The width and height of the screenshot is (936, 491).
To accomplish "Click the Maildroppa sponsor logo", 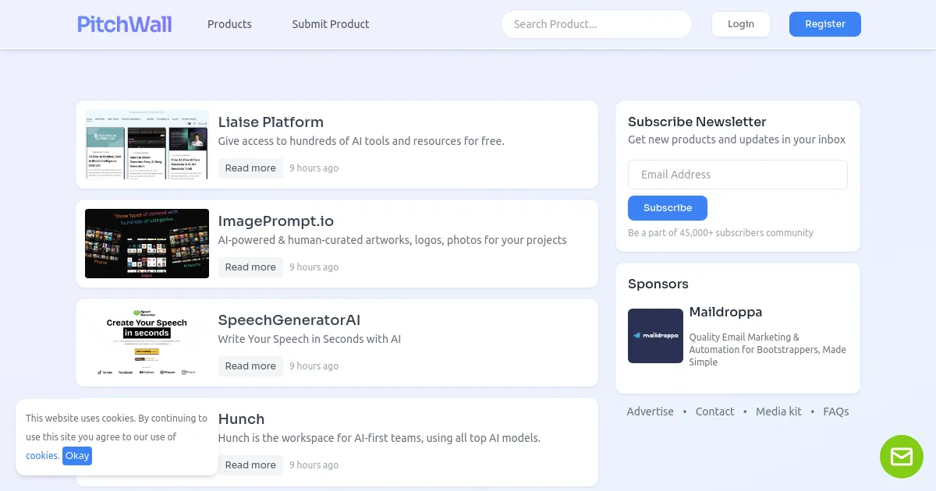I will coord(655,336).
